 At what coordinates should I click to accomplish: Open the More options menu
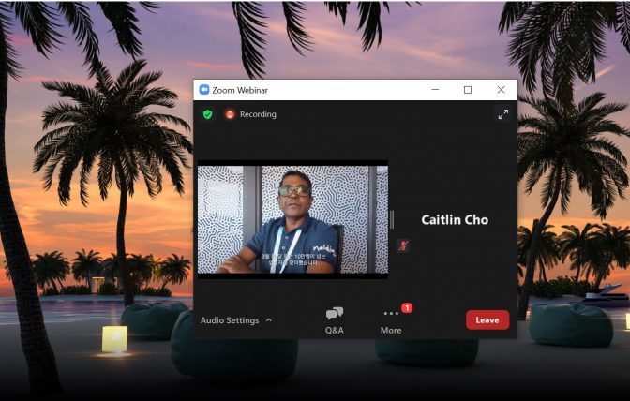point(391,319)
